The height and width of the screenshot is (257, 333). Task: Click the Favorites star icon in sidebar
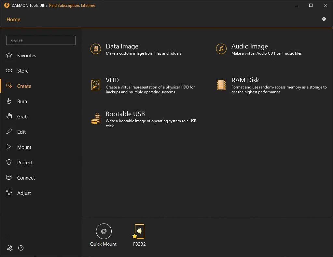coord(9,55)
